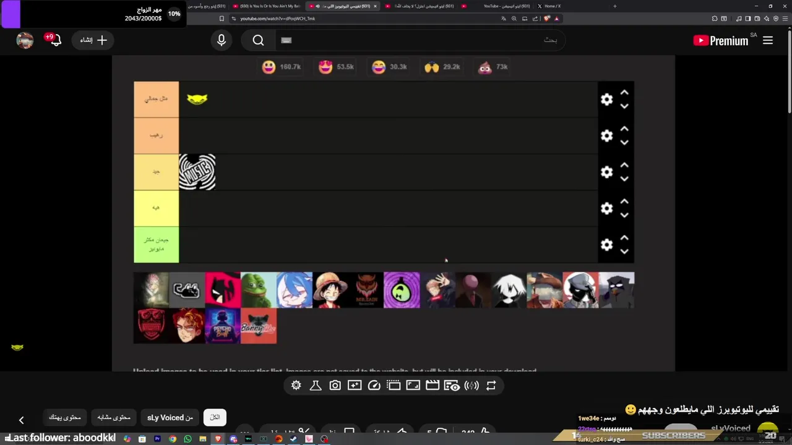
Task: Click the overlay toolbar speedometer icon
Action: 374,386
